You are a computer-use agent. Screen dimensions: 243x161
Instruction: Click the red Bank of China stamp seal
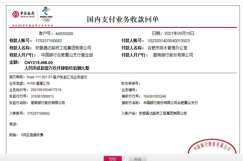click(x=212, y=146)
